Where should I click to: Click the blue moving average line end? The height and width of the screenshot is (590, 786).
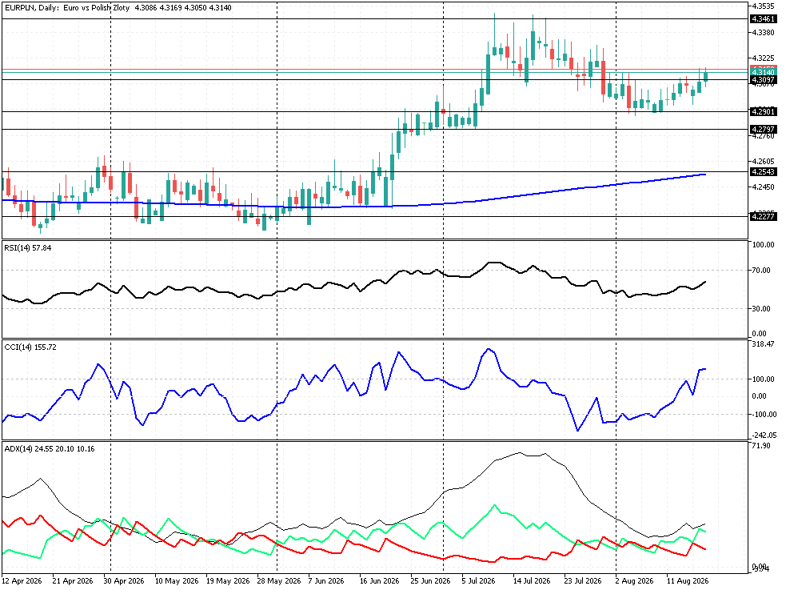704,175
